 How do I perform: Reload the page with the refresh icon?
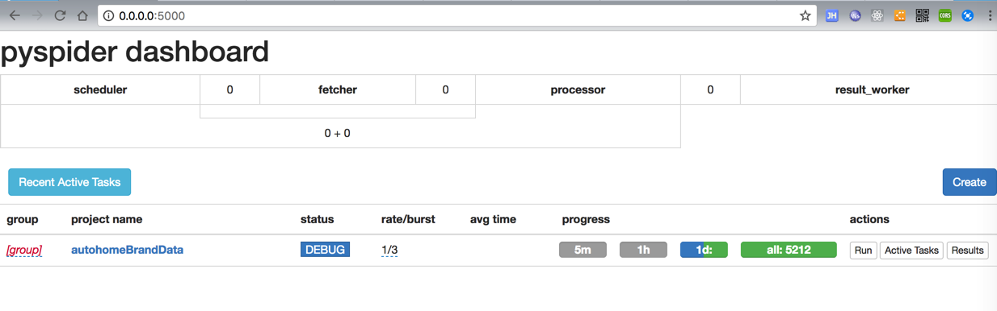(x=60, y=15)
